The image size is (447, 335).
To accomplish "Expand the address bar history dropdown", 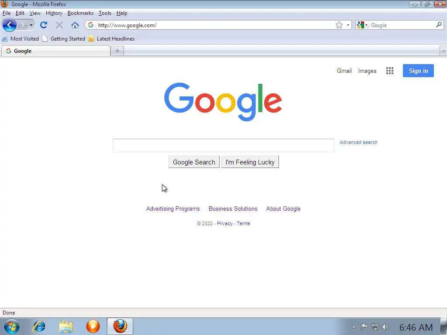I will pos(348,25).
